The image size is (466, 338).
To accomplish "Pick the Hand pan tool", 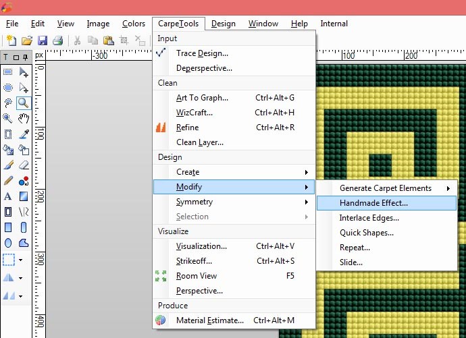I will click(x=23, y=119).
